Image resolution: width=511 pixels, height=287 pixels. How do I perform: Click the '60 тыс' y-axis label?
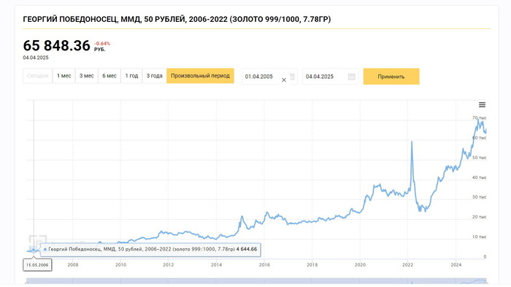479,137
